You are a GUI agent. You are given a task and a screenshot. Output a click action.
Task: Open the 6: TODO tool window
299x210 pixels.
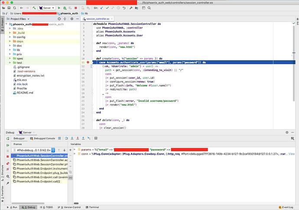(x=46, y=207)
